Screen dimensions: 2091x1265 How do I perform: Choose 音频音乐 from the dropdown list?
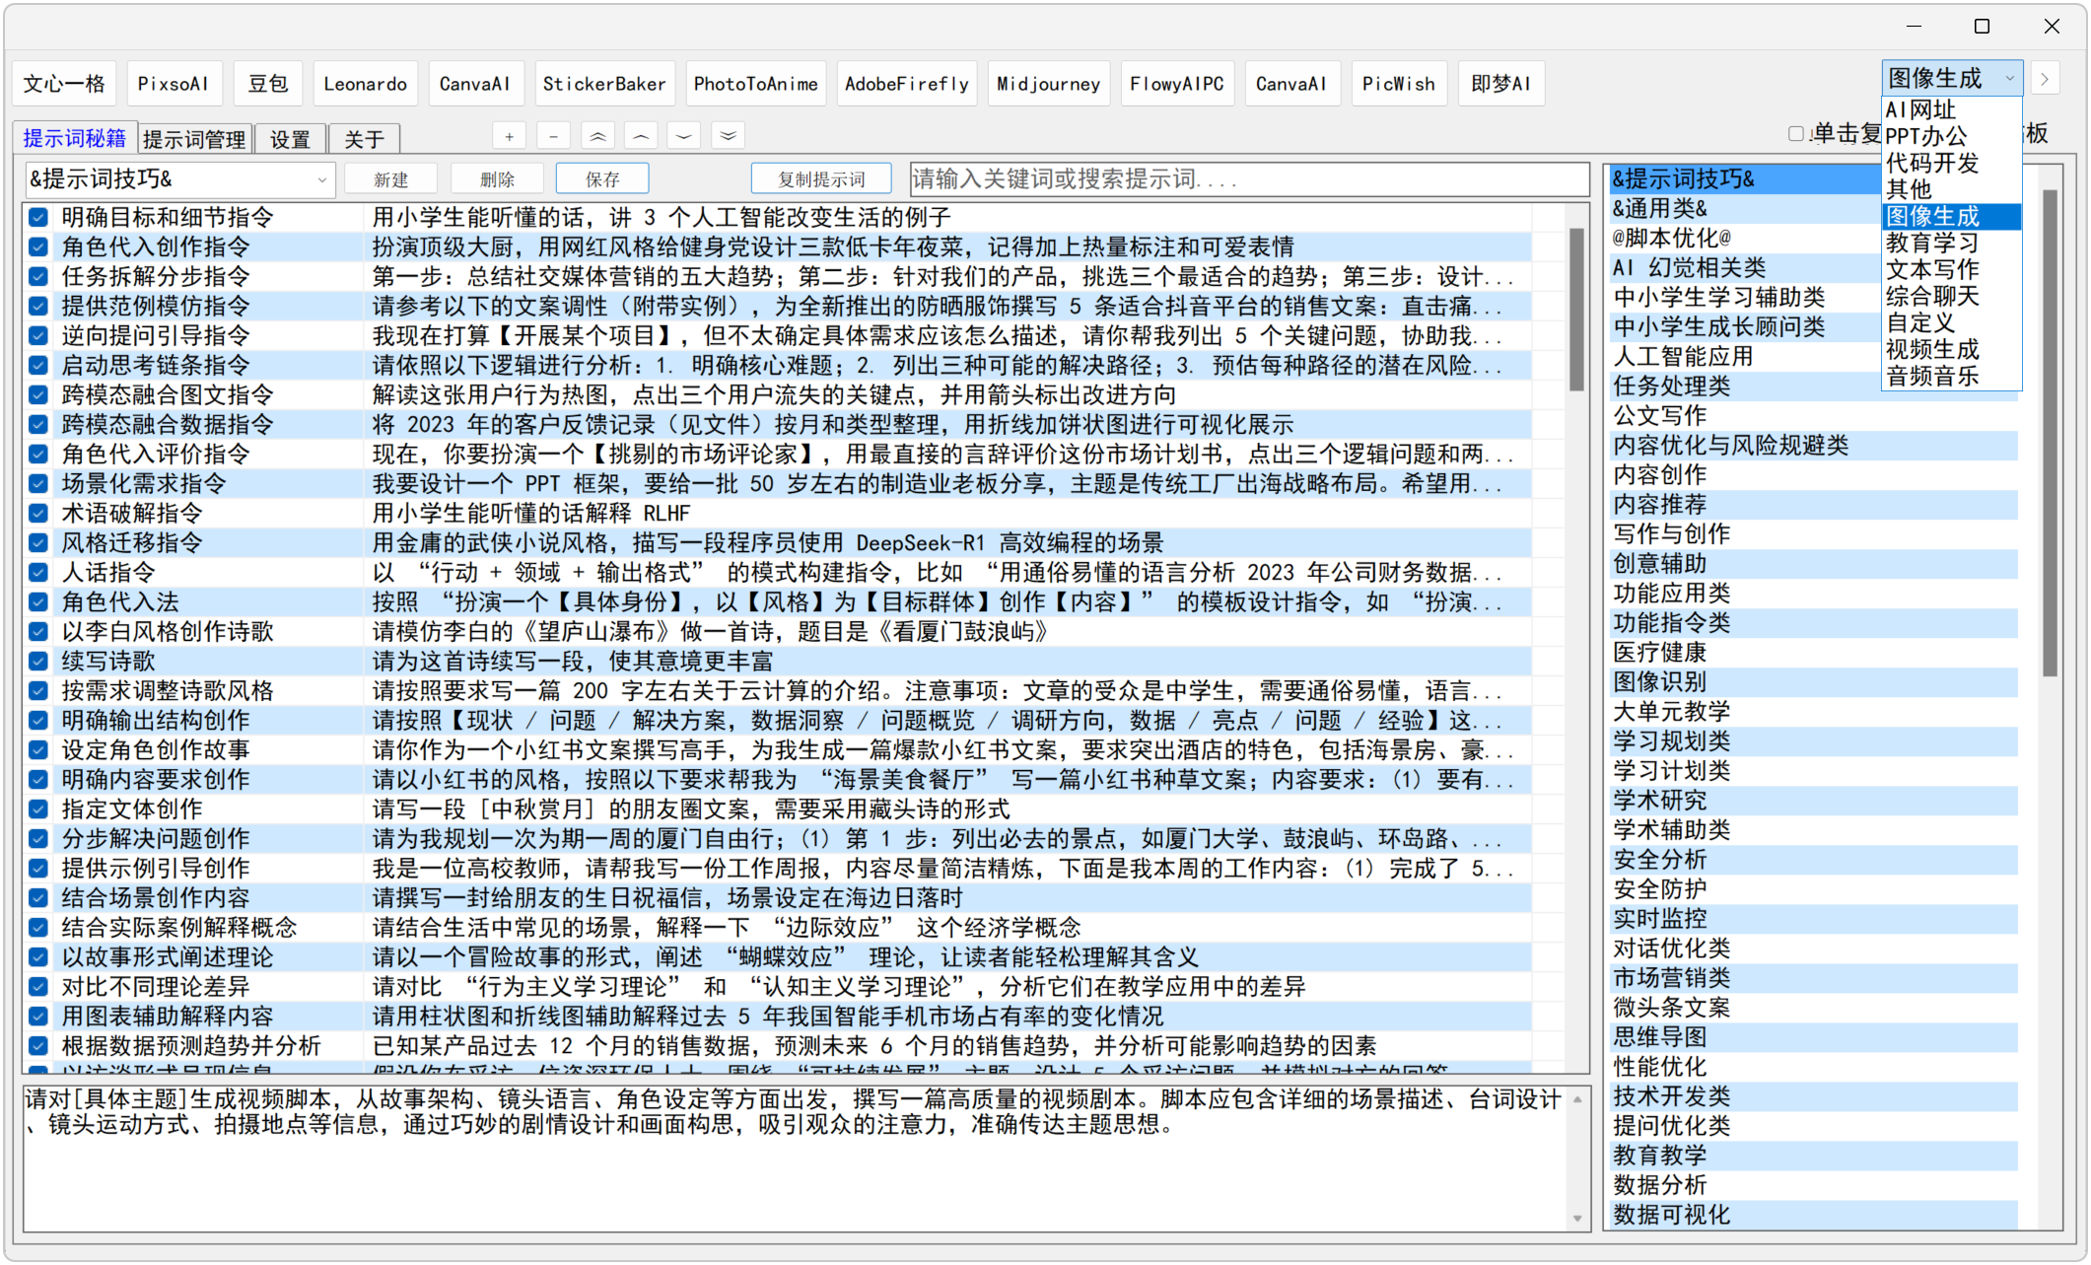pyautogui.click(x=1952, y=376)
